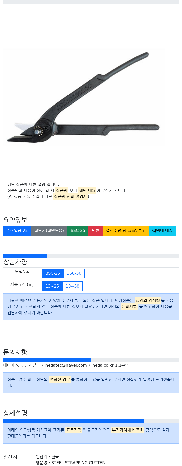Select the 수작업공구2 category tag
182x466 pixels.
click(17, 231)
